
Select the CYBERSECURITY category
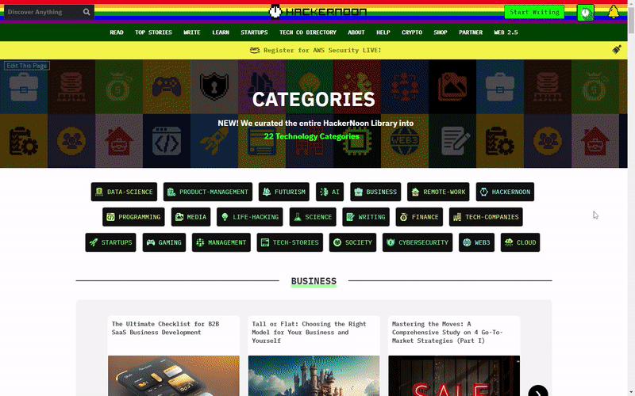click(418, 242)
